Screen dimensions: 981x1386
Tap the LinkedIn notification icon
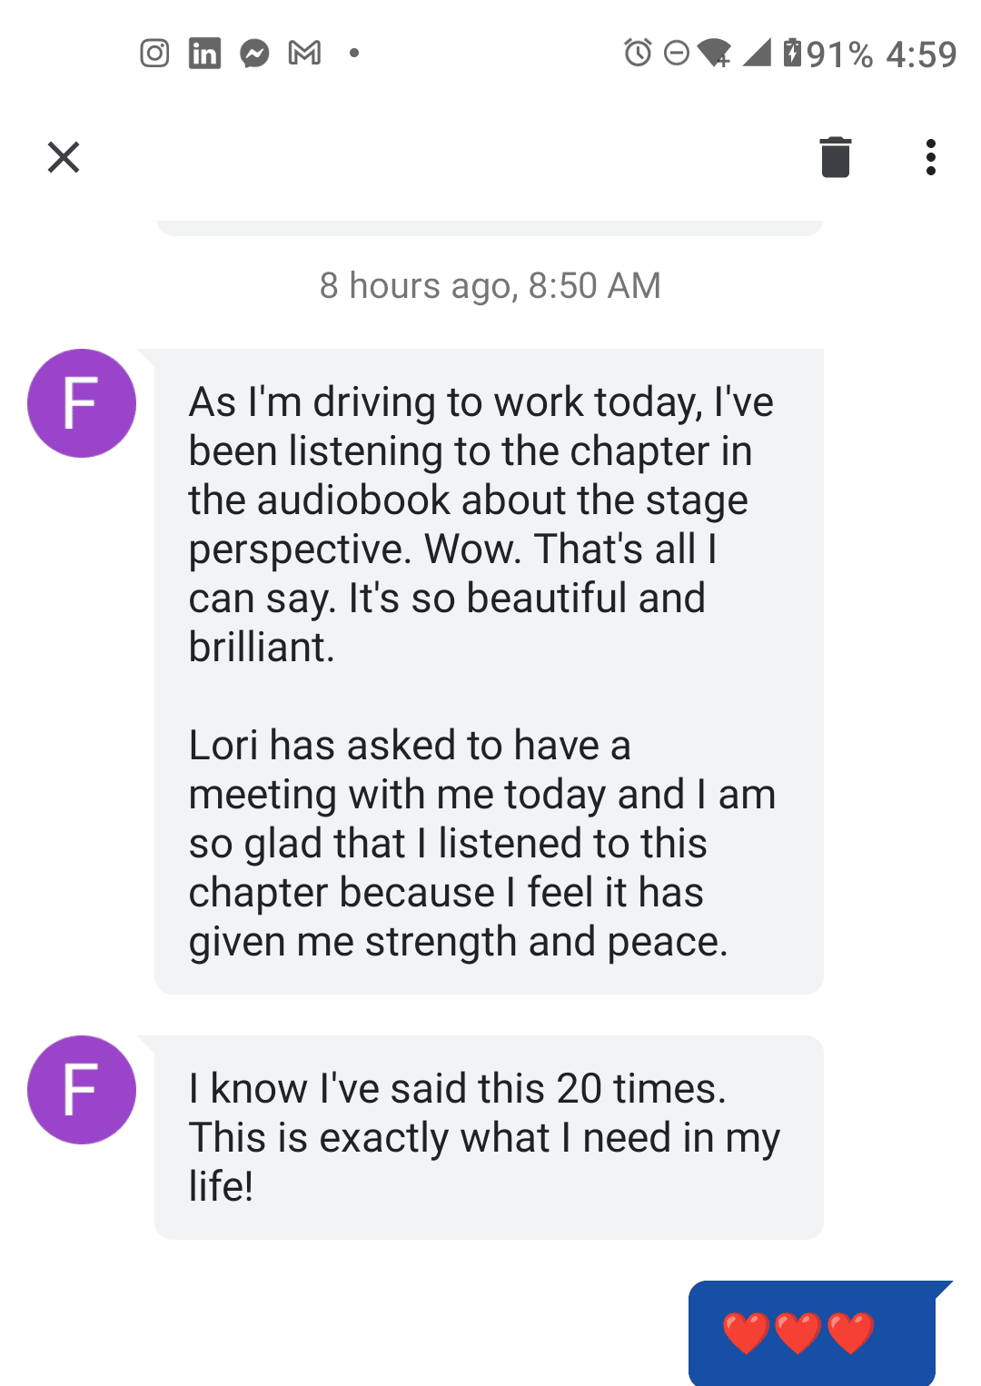pyautogui.click(x=204, y=54)
